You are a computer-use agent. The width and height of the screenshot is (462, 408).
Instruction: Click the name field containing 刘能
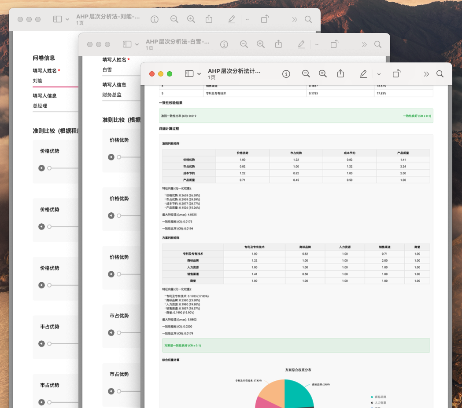[55, 81]
